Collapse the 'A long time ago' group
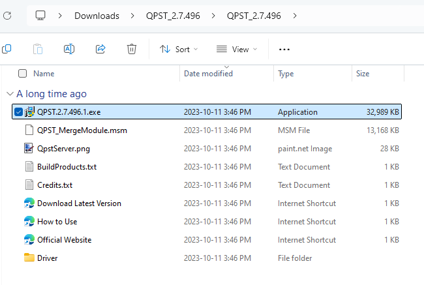Viewport: 424px width, 285px height. tap(8, 94)
